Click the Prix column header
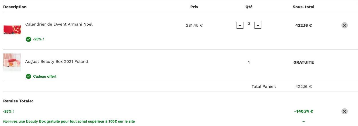Screen dimensions: 358x126 [194, 7]
